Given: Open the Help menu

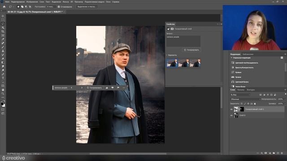Looking at the screenshot, I should (116, 2).
